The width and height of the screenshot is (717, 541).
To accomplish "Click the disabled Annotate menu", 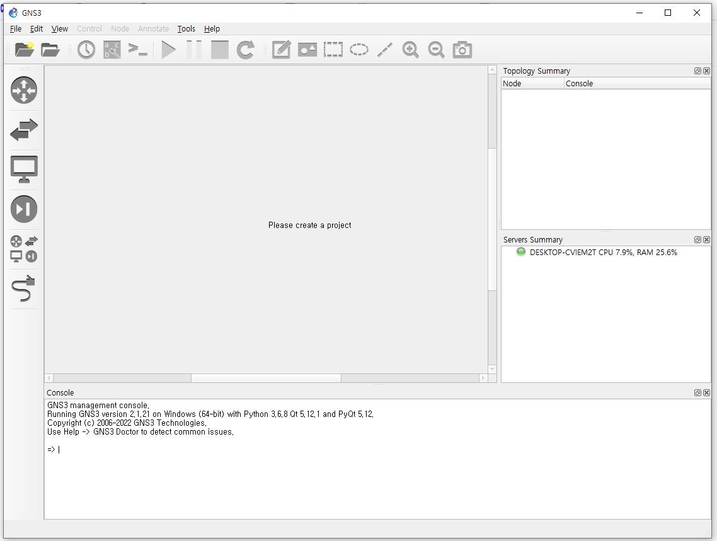I will coord(153,29).
